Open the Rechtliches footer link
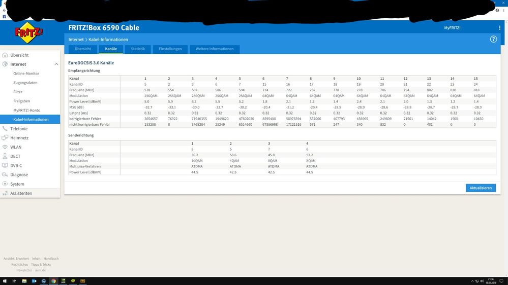The height and width of the screenshot is (285, 508). (x=19, y=264)
